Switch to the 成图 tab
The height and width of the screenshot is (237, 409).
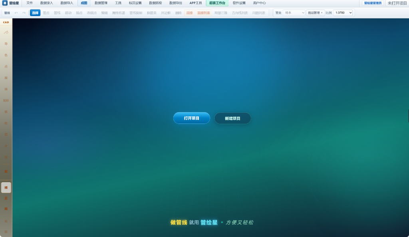click(x=84, y=3)
